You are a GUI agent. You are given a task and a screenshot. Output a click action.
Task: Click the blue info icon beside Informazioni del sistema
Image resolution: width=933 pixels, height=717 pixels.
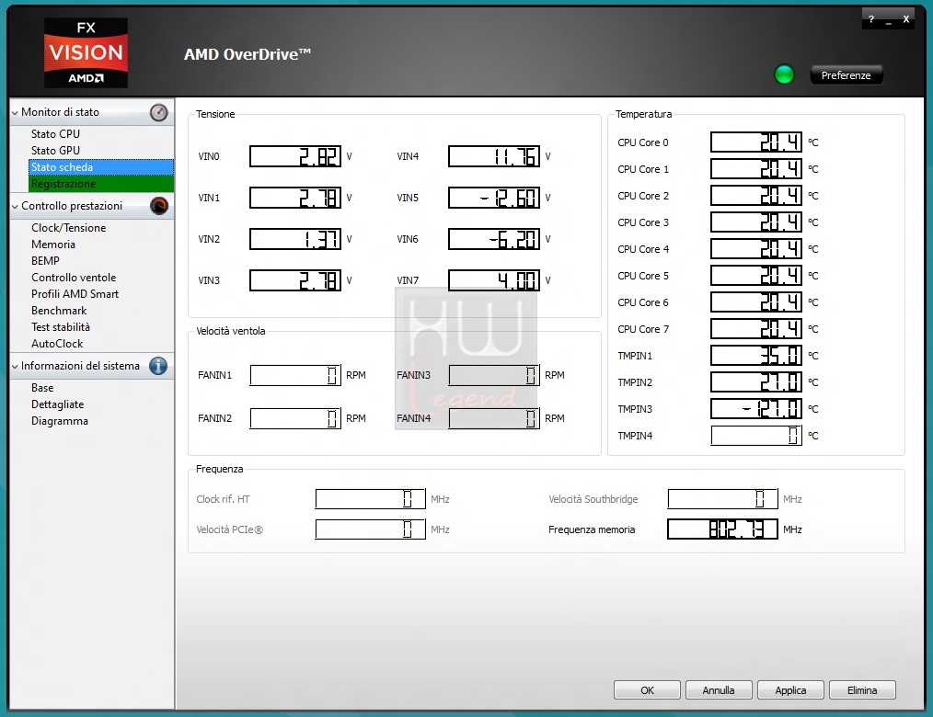(x=158, y=366)
